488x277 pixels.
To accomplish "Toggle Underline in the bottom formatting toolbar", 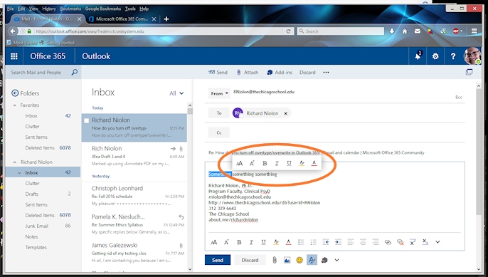I will 264,242.
